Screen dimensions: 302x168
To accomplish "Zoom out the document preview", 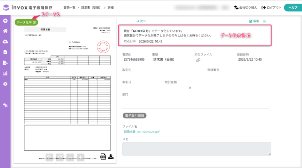I will pos(70,157).
